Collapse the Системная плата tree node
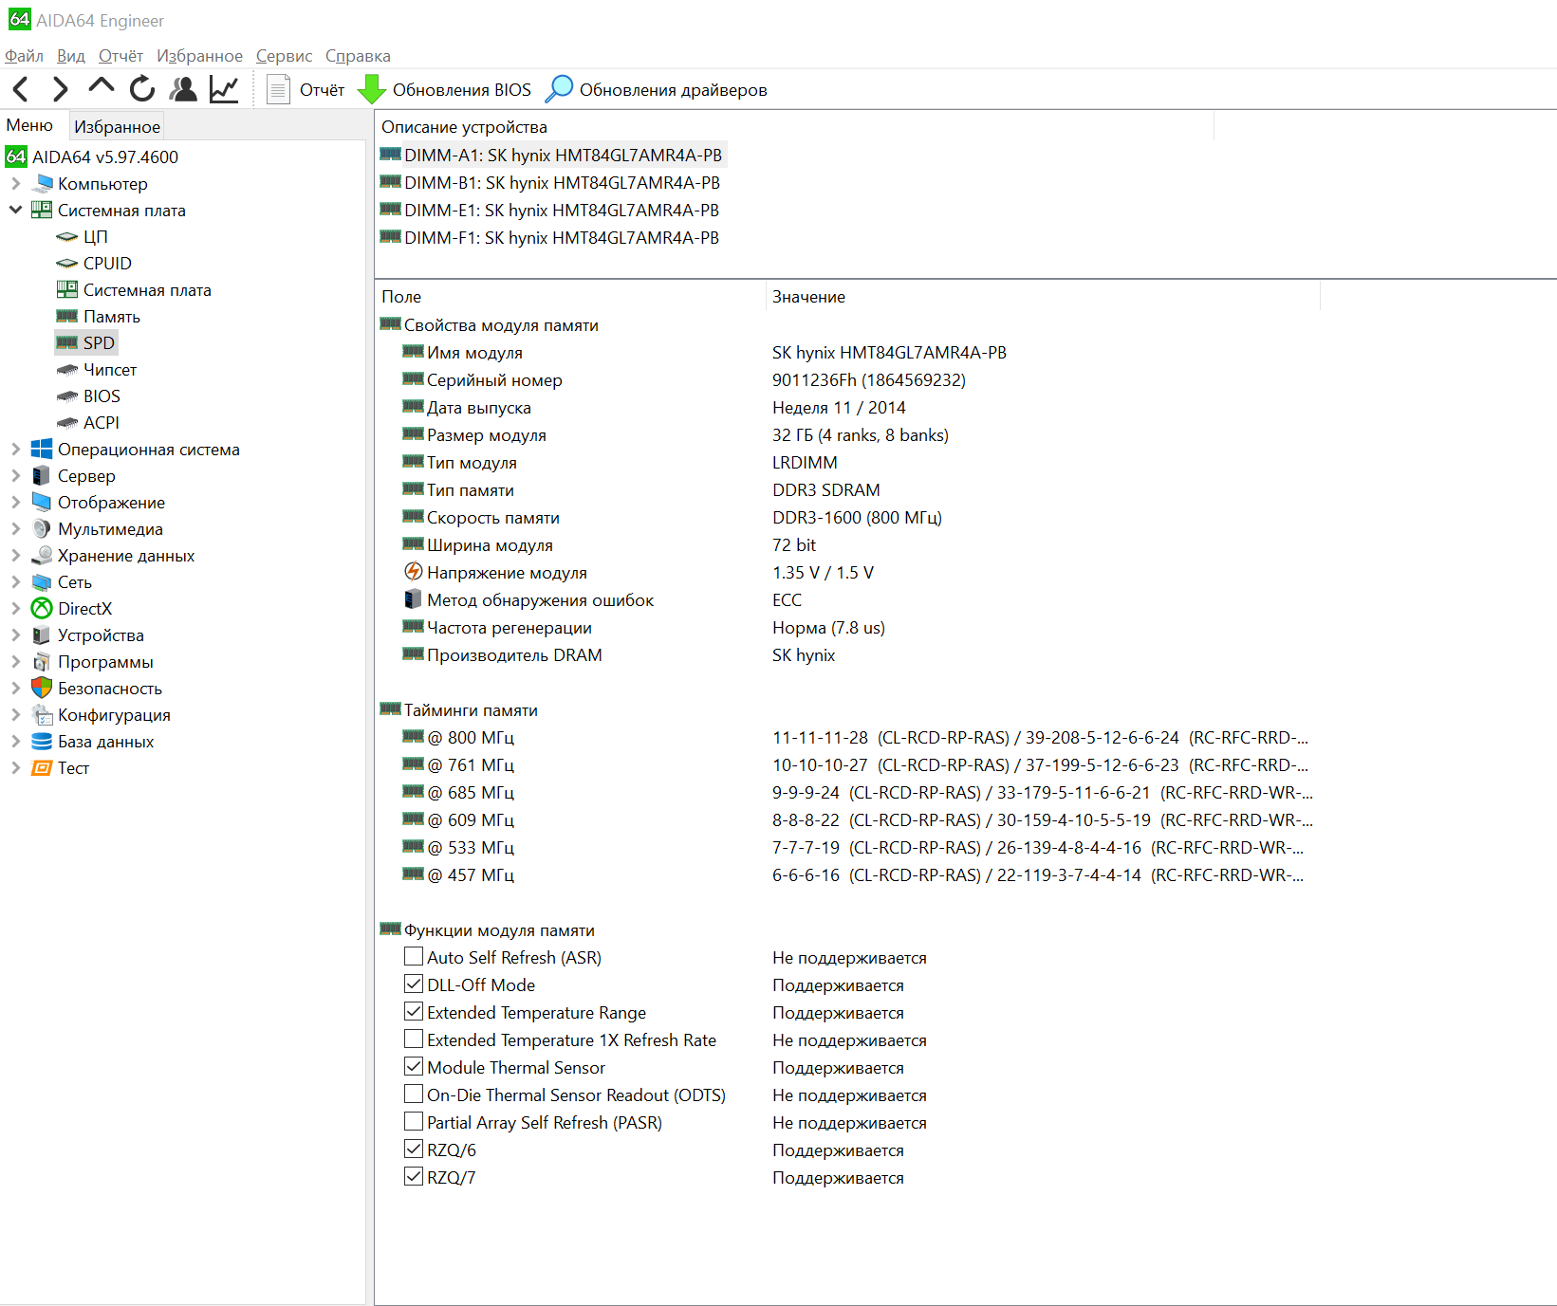 15,211
